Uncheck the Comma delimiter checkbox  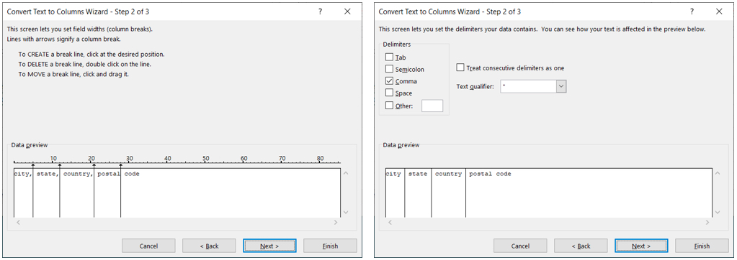point(389,81)
